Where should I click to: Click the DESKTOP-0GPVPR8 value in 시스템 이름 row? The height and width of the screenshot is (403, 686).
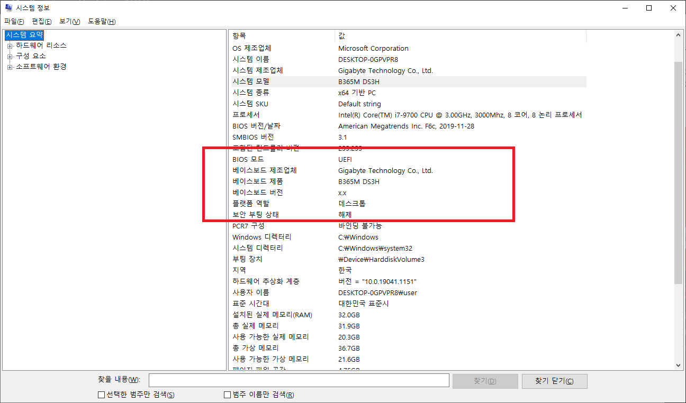tap(368, 59)
